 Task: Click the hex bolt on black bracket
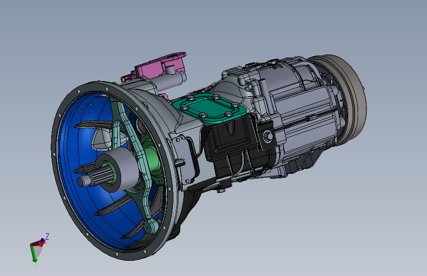tap(268, 136)
